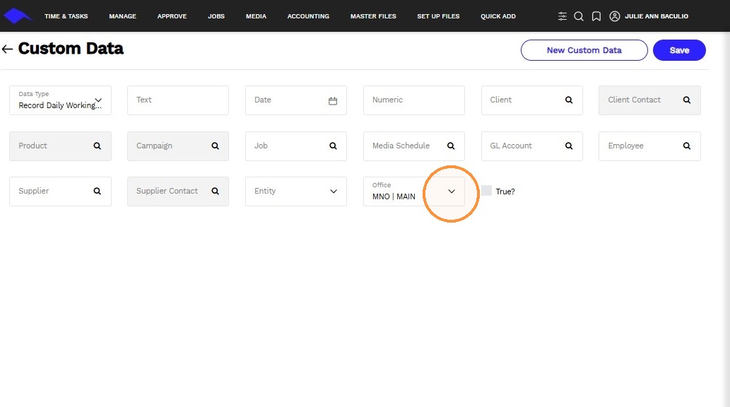Click the Media Schedule search icon
This screenshot has width=730, height=407.
pos(451,146)
